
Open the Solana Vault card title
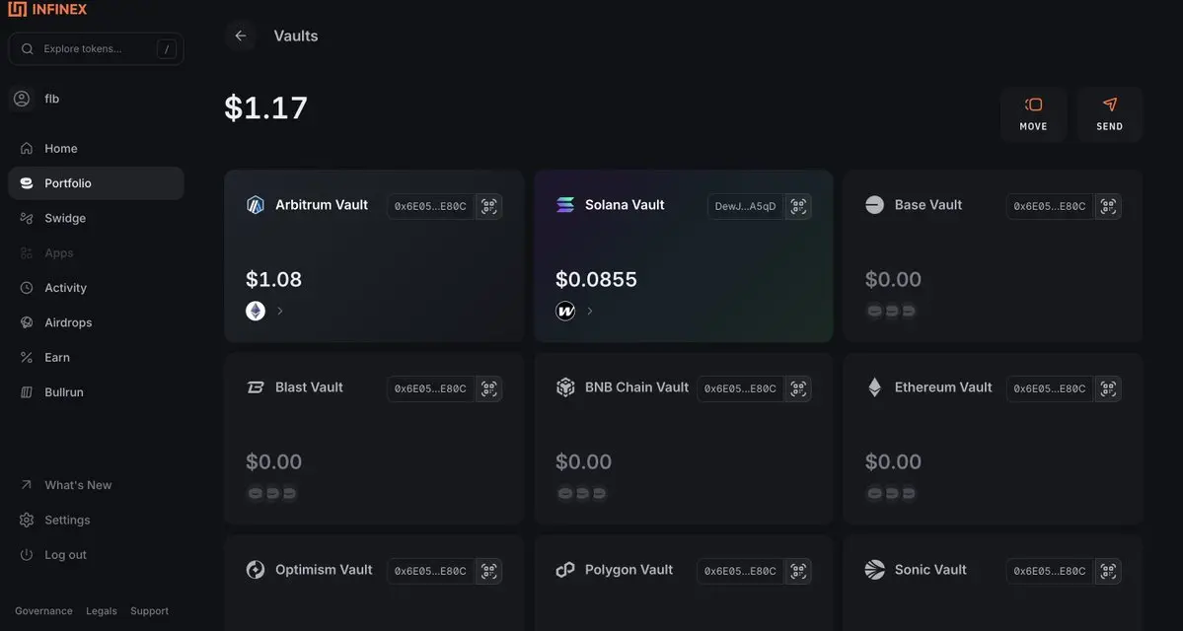[x=625, y=205]
